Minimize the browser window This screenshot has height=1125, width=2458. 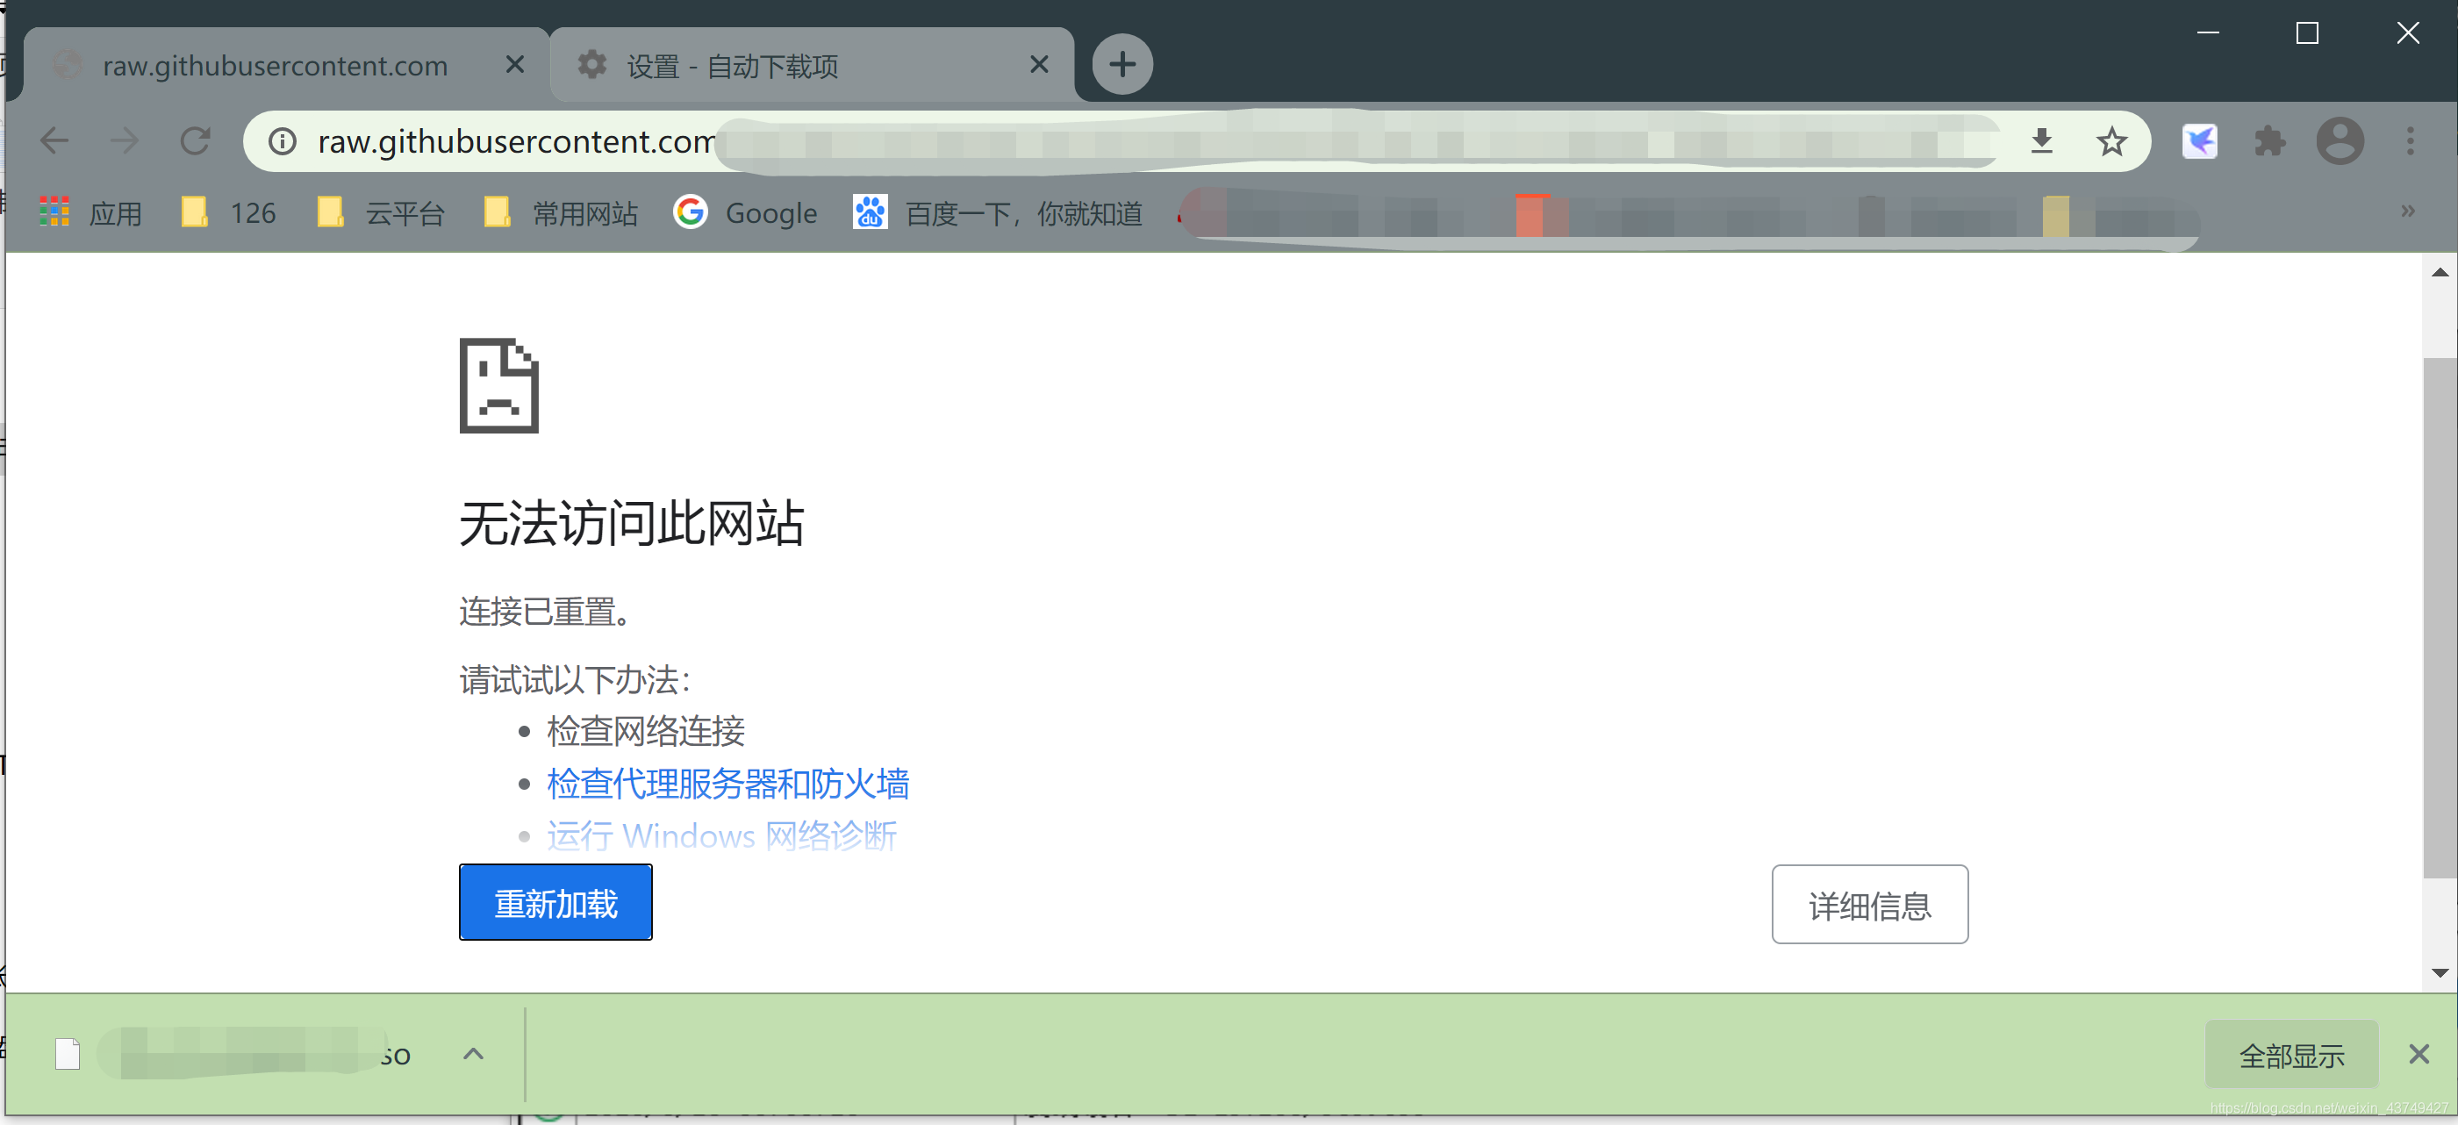(2207, 33)
